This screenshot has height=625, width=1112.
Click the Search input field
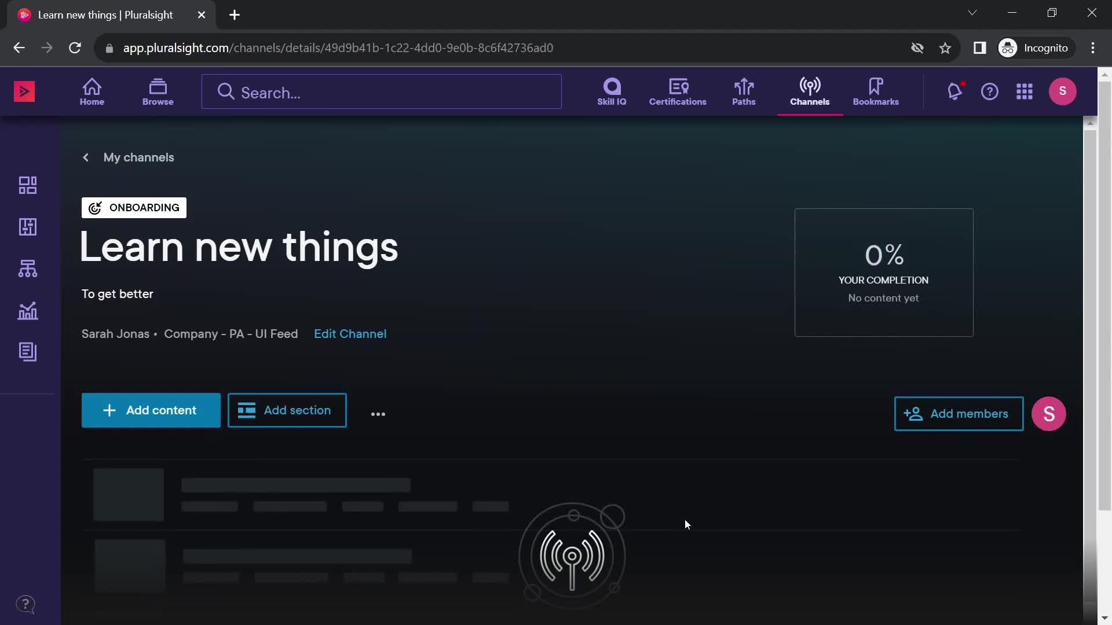point(382,93)
